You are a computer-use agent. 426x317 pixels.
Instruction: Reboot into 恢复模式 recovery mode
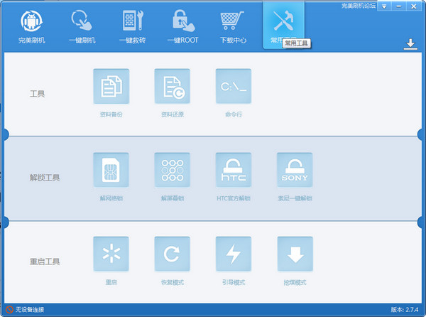pos(172,254)
